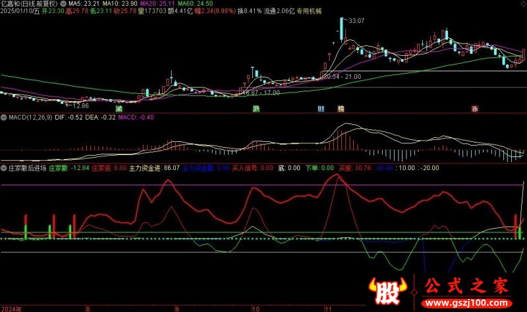Click the month 11 timeline marker
Screen dimensions: 527x312
[328, 309]
